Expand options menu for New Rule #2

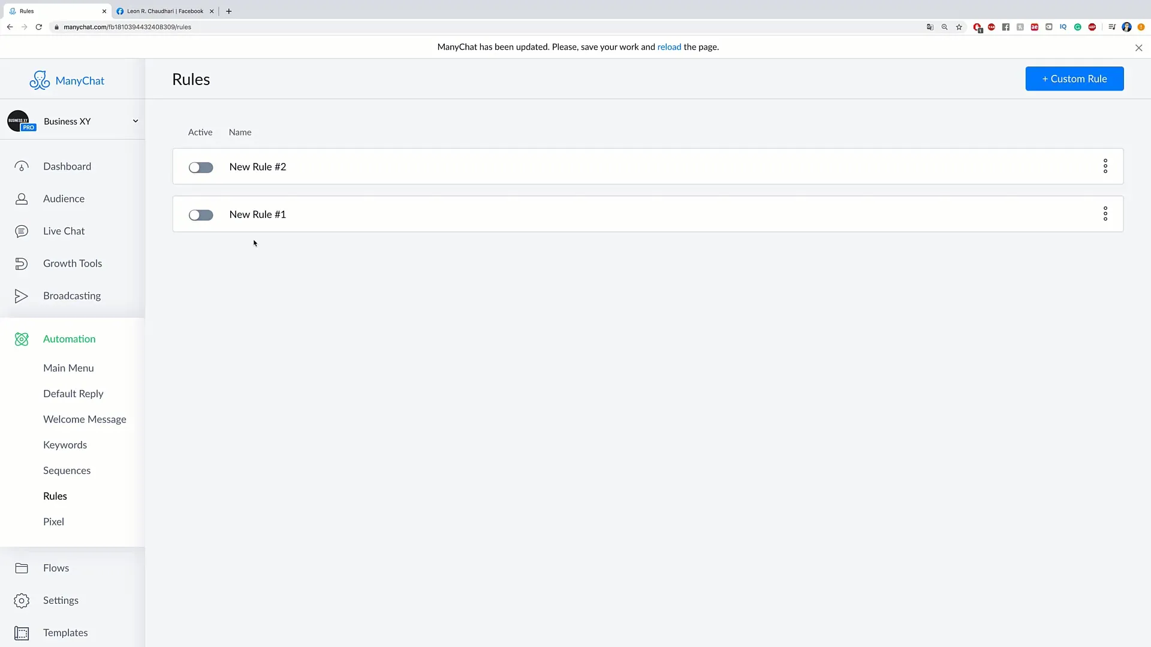click(1105, 166)
